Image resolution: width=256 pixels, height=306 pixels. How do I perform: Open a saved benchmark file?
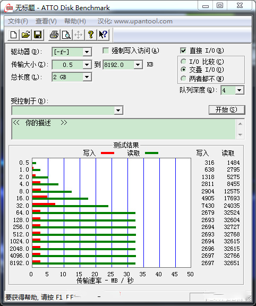[x=25, y=35]
